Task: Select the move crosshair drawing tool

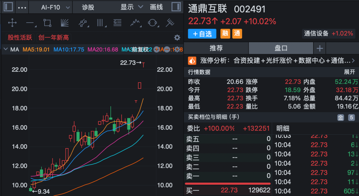Action: [12, 23]
